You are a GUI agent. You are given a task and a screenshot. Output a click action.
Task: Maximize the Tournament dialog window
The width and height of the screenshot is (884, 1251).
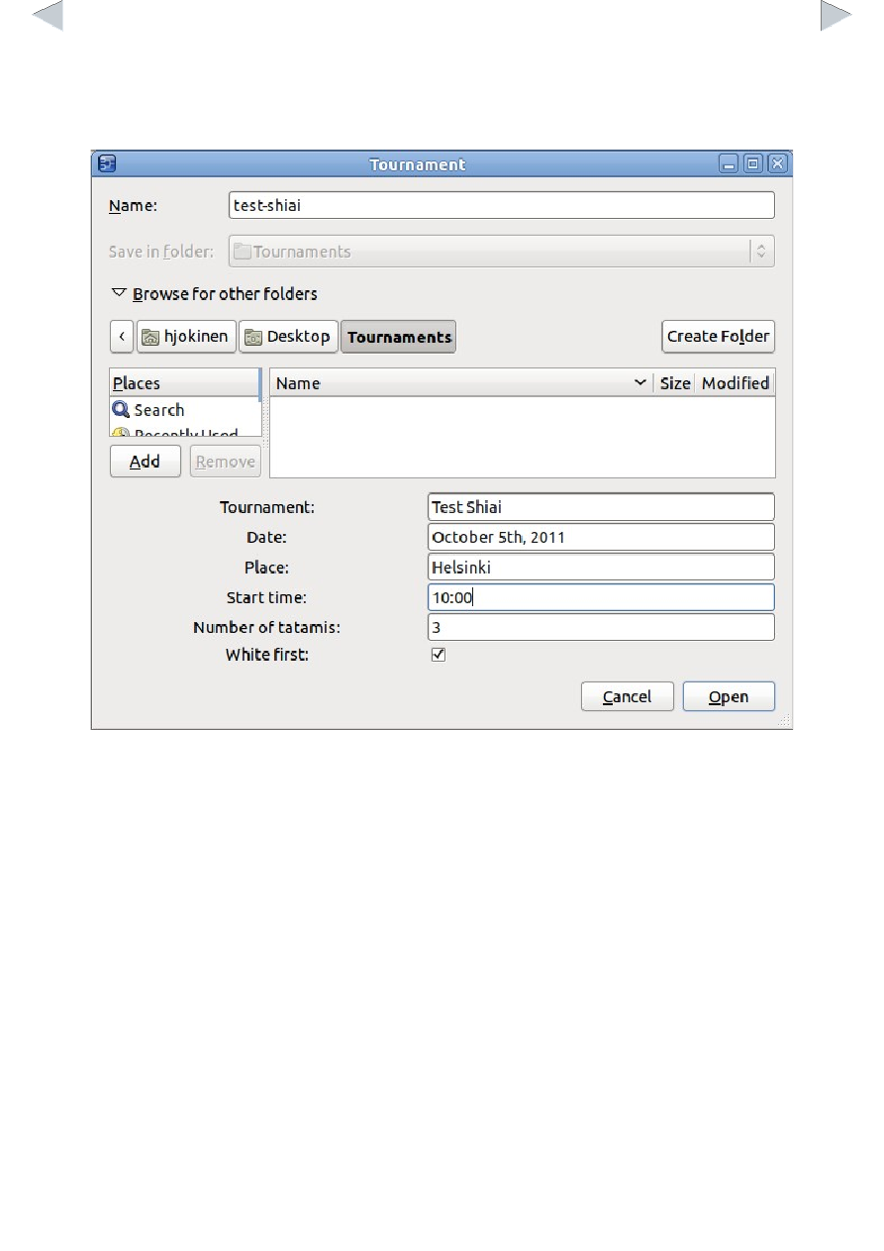click(x=753, y=164)
